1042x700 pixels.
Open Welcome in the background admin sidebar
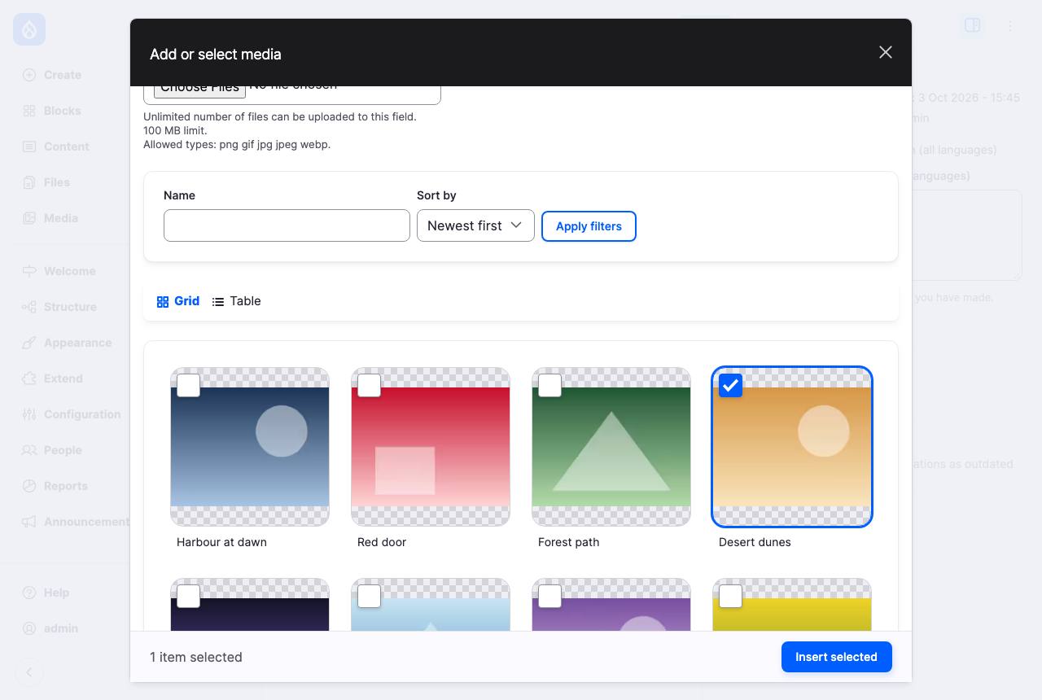pyautogui.click(x=59, y=271)
